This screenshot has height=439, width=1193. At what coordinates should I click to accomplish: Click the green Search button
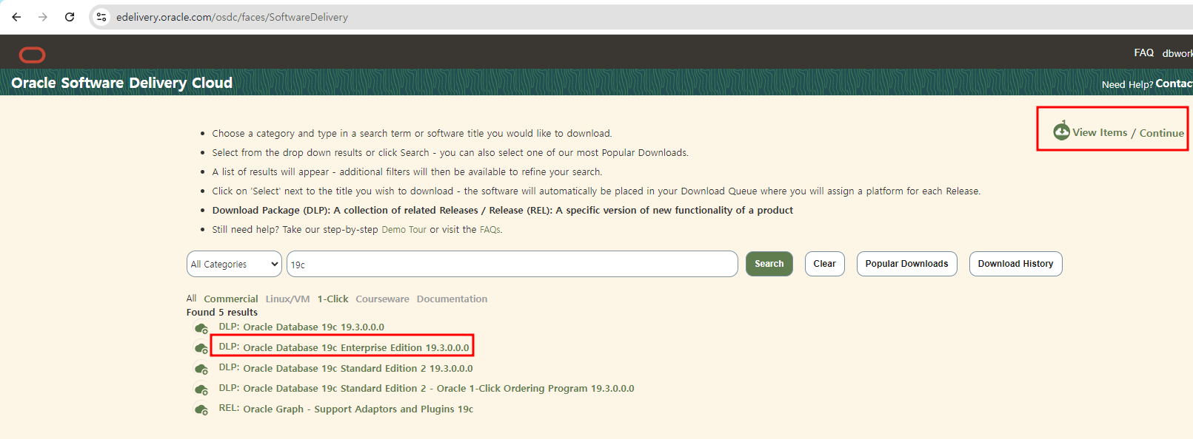tap(769, 264)
